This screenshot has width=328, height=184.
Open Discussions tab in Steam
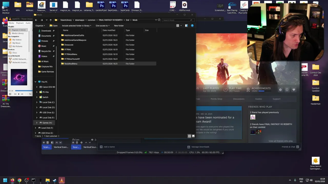[x=239, y=99]
